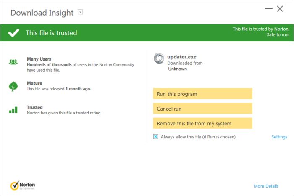Open the Settings link
294x196 pixels.
click(279, 137)
